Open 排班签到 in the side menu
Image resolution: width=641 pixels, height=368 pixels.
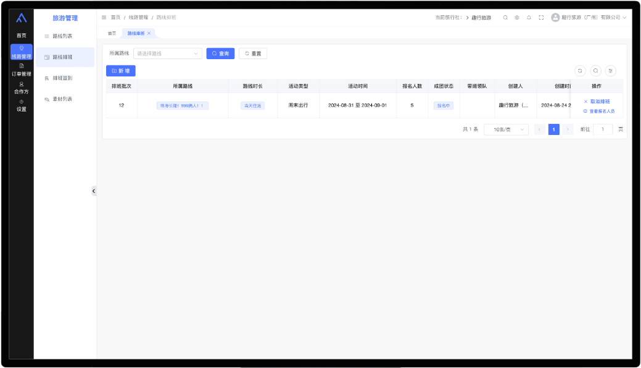click(62, 78)
